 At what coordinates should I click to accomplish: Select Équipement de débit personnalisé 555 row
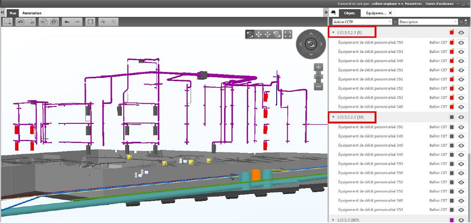[x=371, y=164]
